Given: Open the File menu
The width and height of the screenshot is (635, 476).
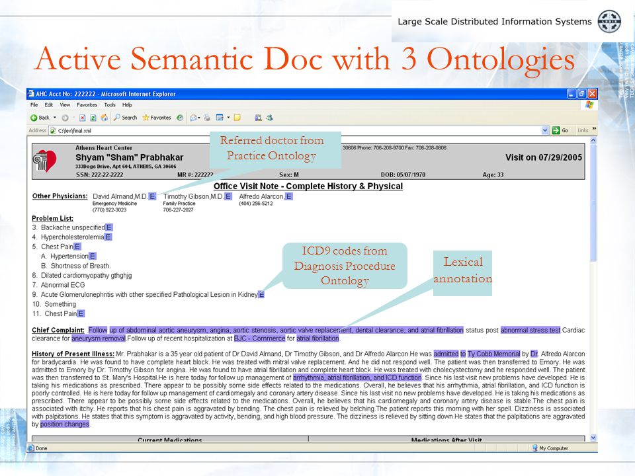Looking at the screenshot, I should 34,105.
